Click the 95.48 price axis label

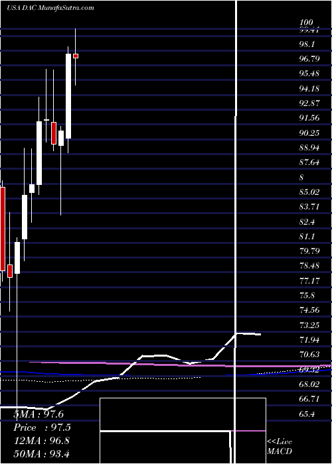click(309, 74)
